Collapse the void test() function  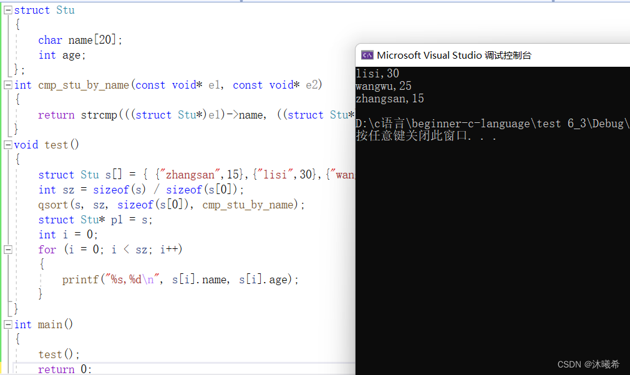[7, 145]
